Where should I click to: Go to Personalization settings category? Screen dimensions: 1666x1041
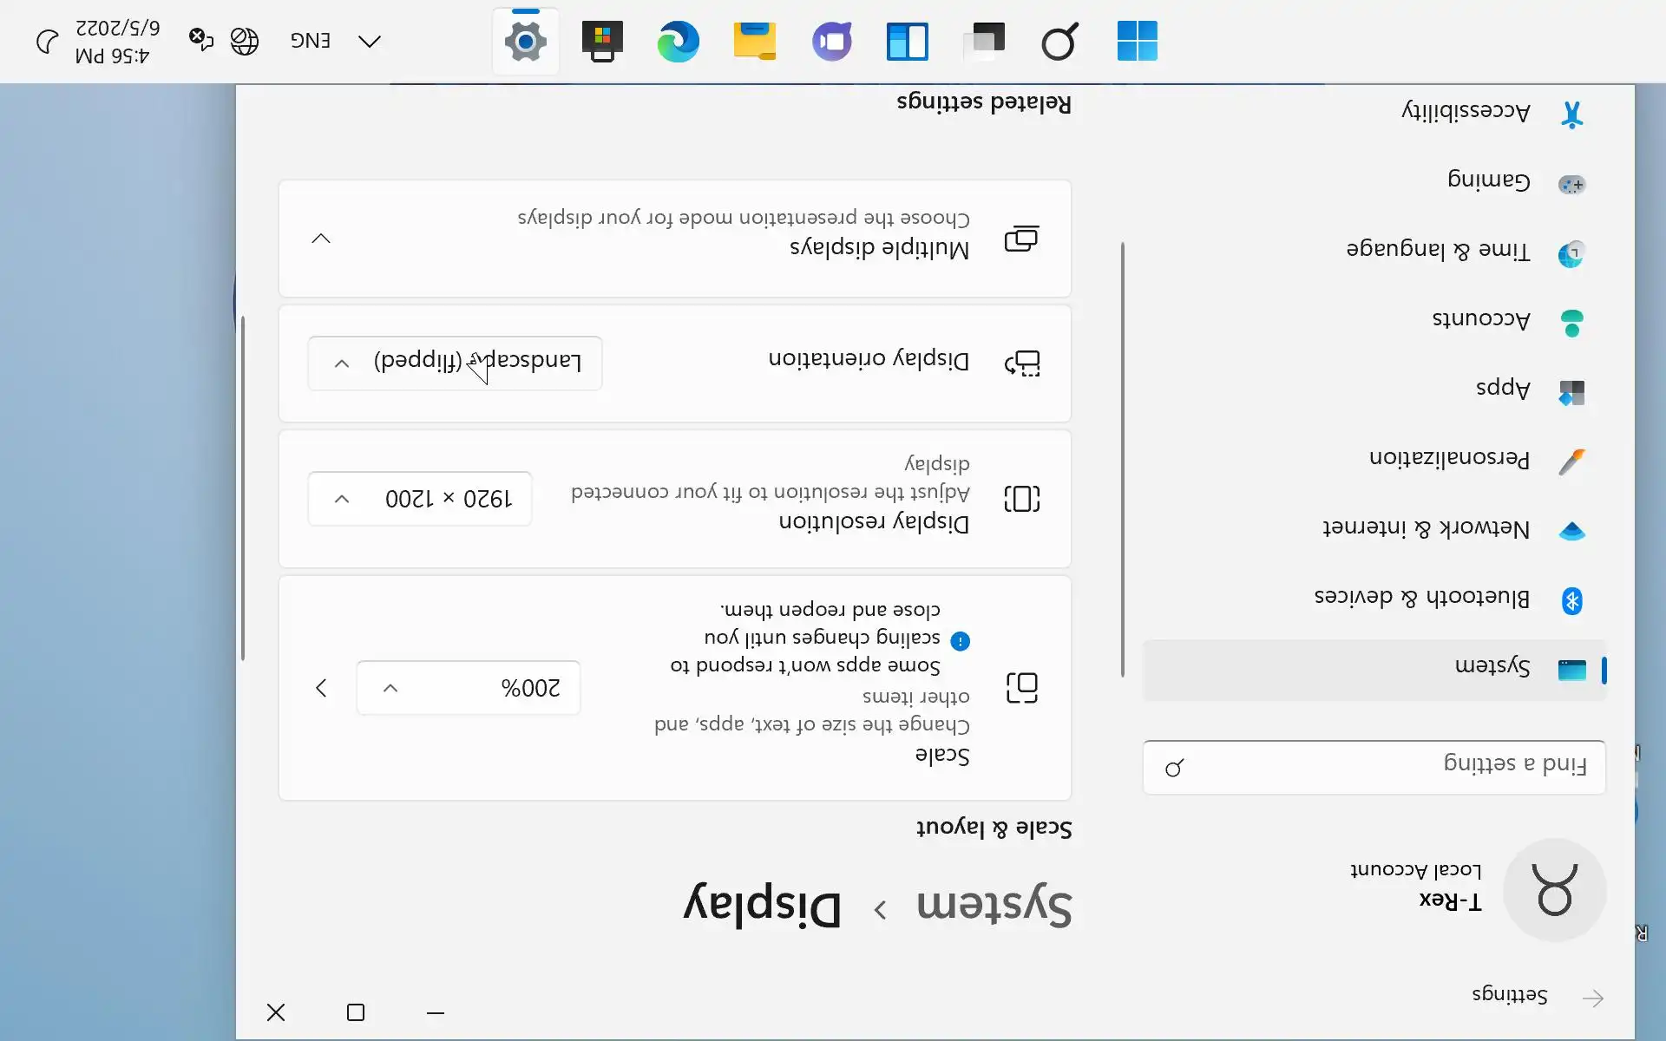pyautogui.click(x=1449, y=459)
